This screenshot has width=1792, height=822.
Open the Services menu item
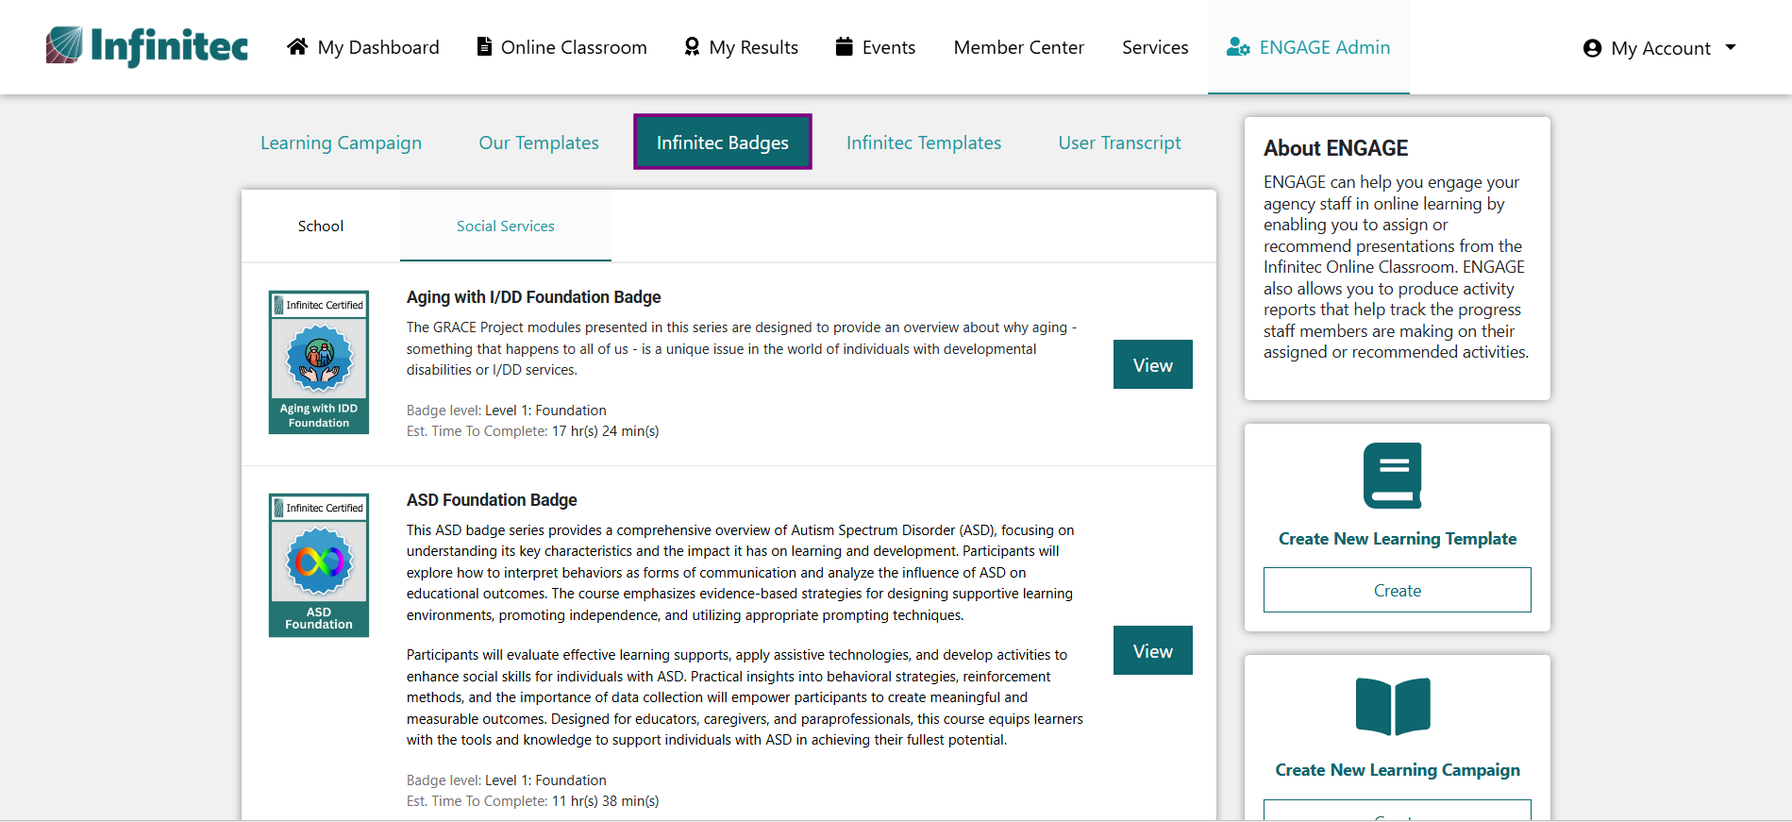[x=1155, y=47]
